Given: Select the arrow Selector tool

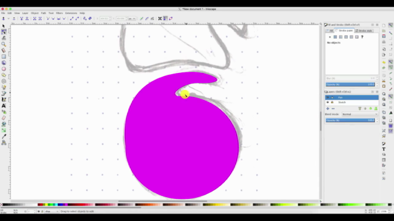Looking at the screenshot, I should [x=4, y=26].
